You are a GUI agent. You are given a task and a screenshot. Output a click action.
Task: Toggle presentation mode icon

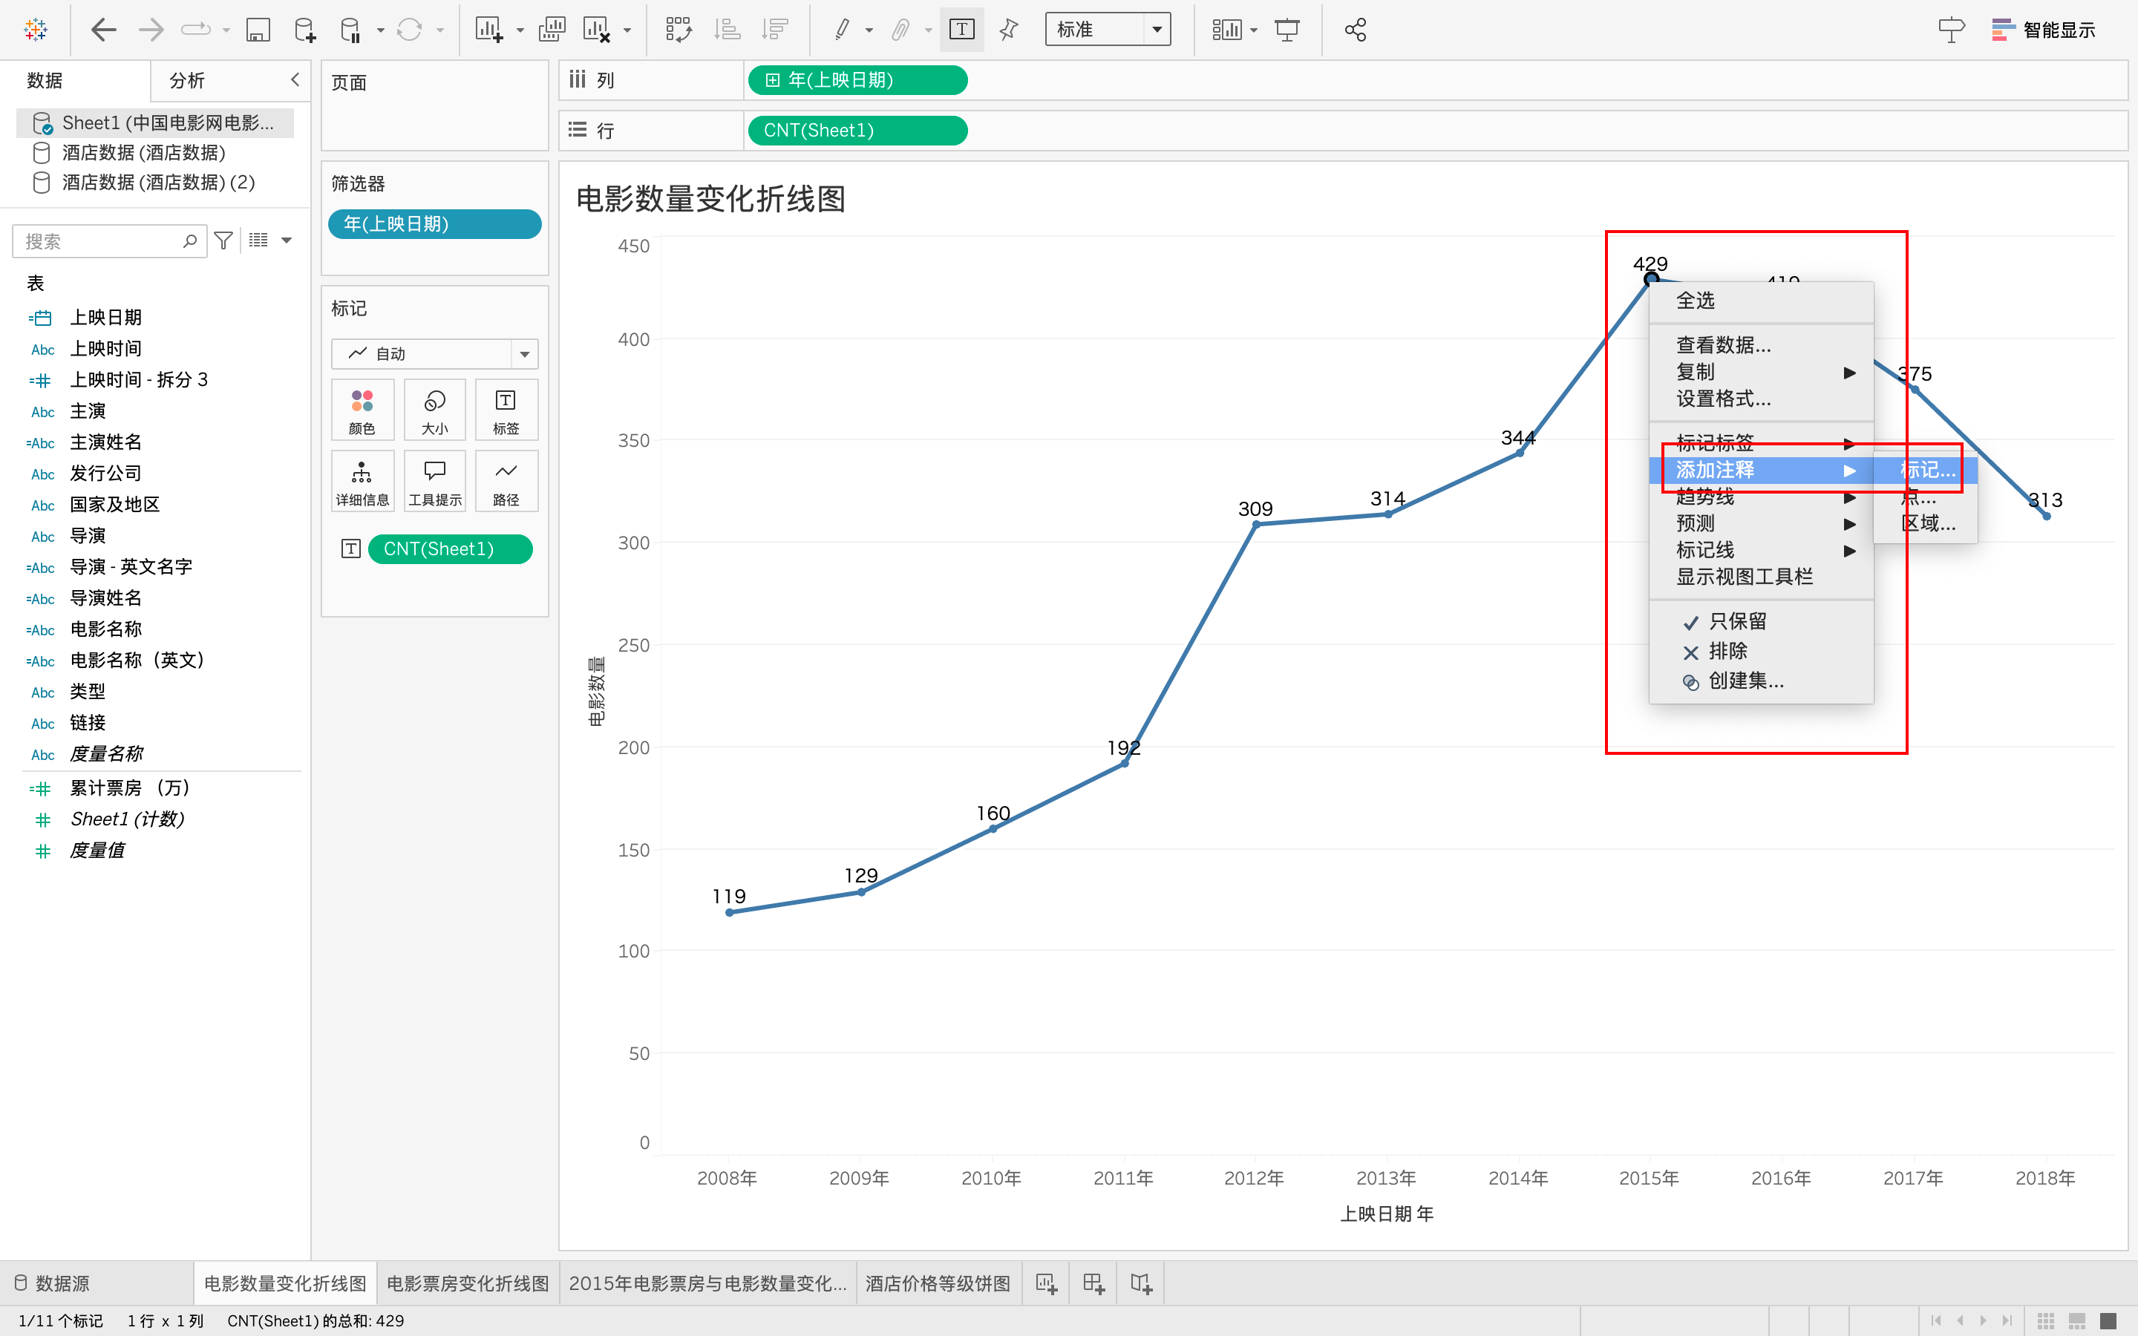coord(1287,30)
